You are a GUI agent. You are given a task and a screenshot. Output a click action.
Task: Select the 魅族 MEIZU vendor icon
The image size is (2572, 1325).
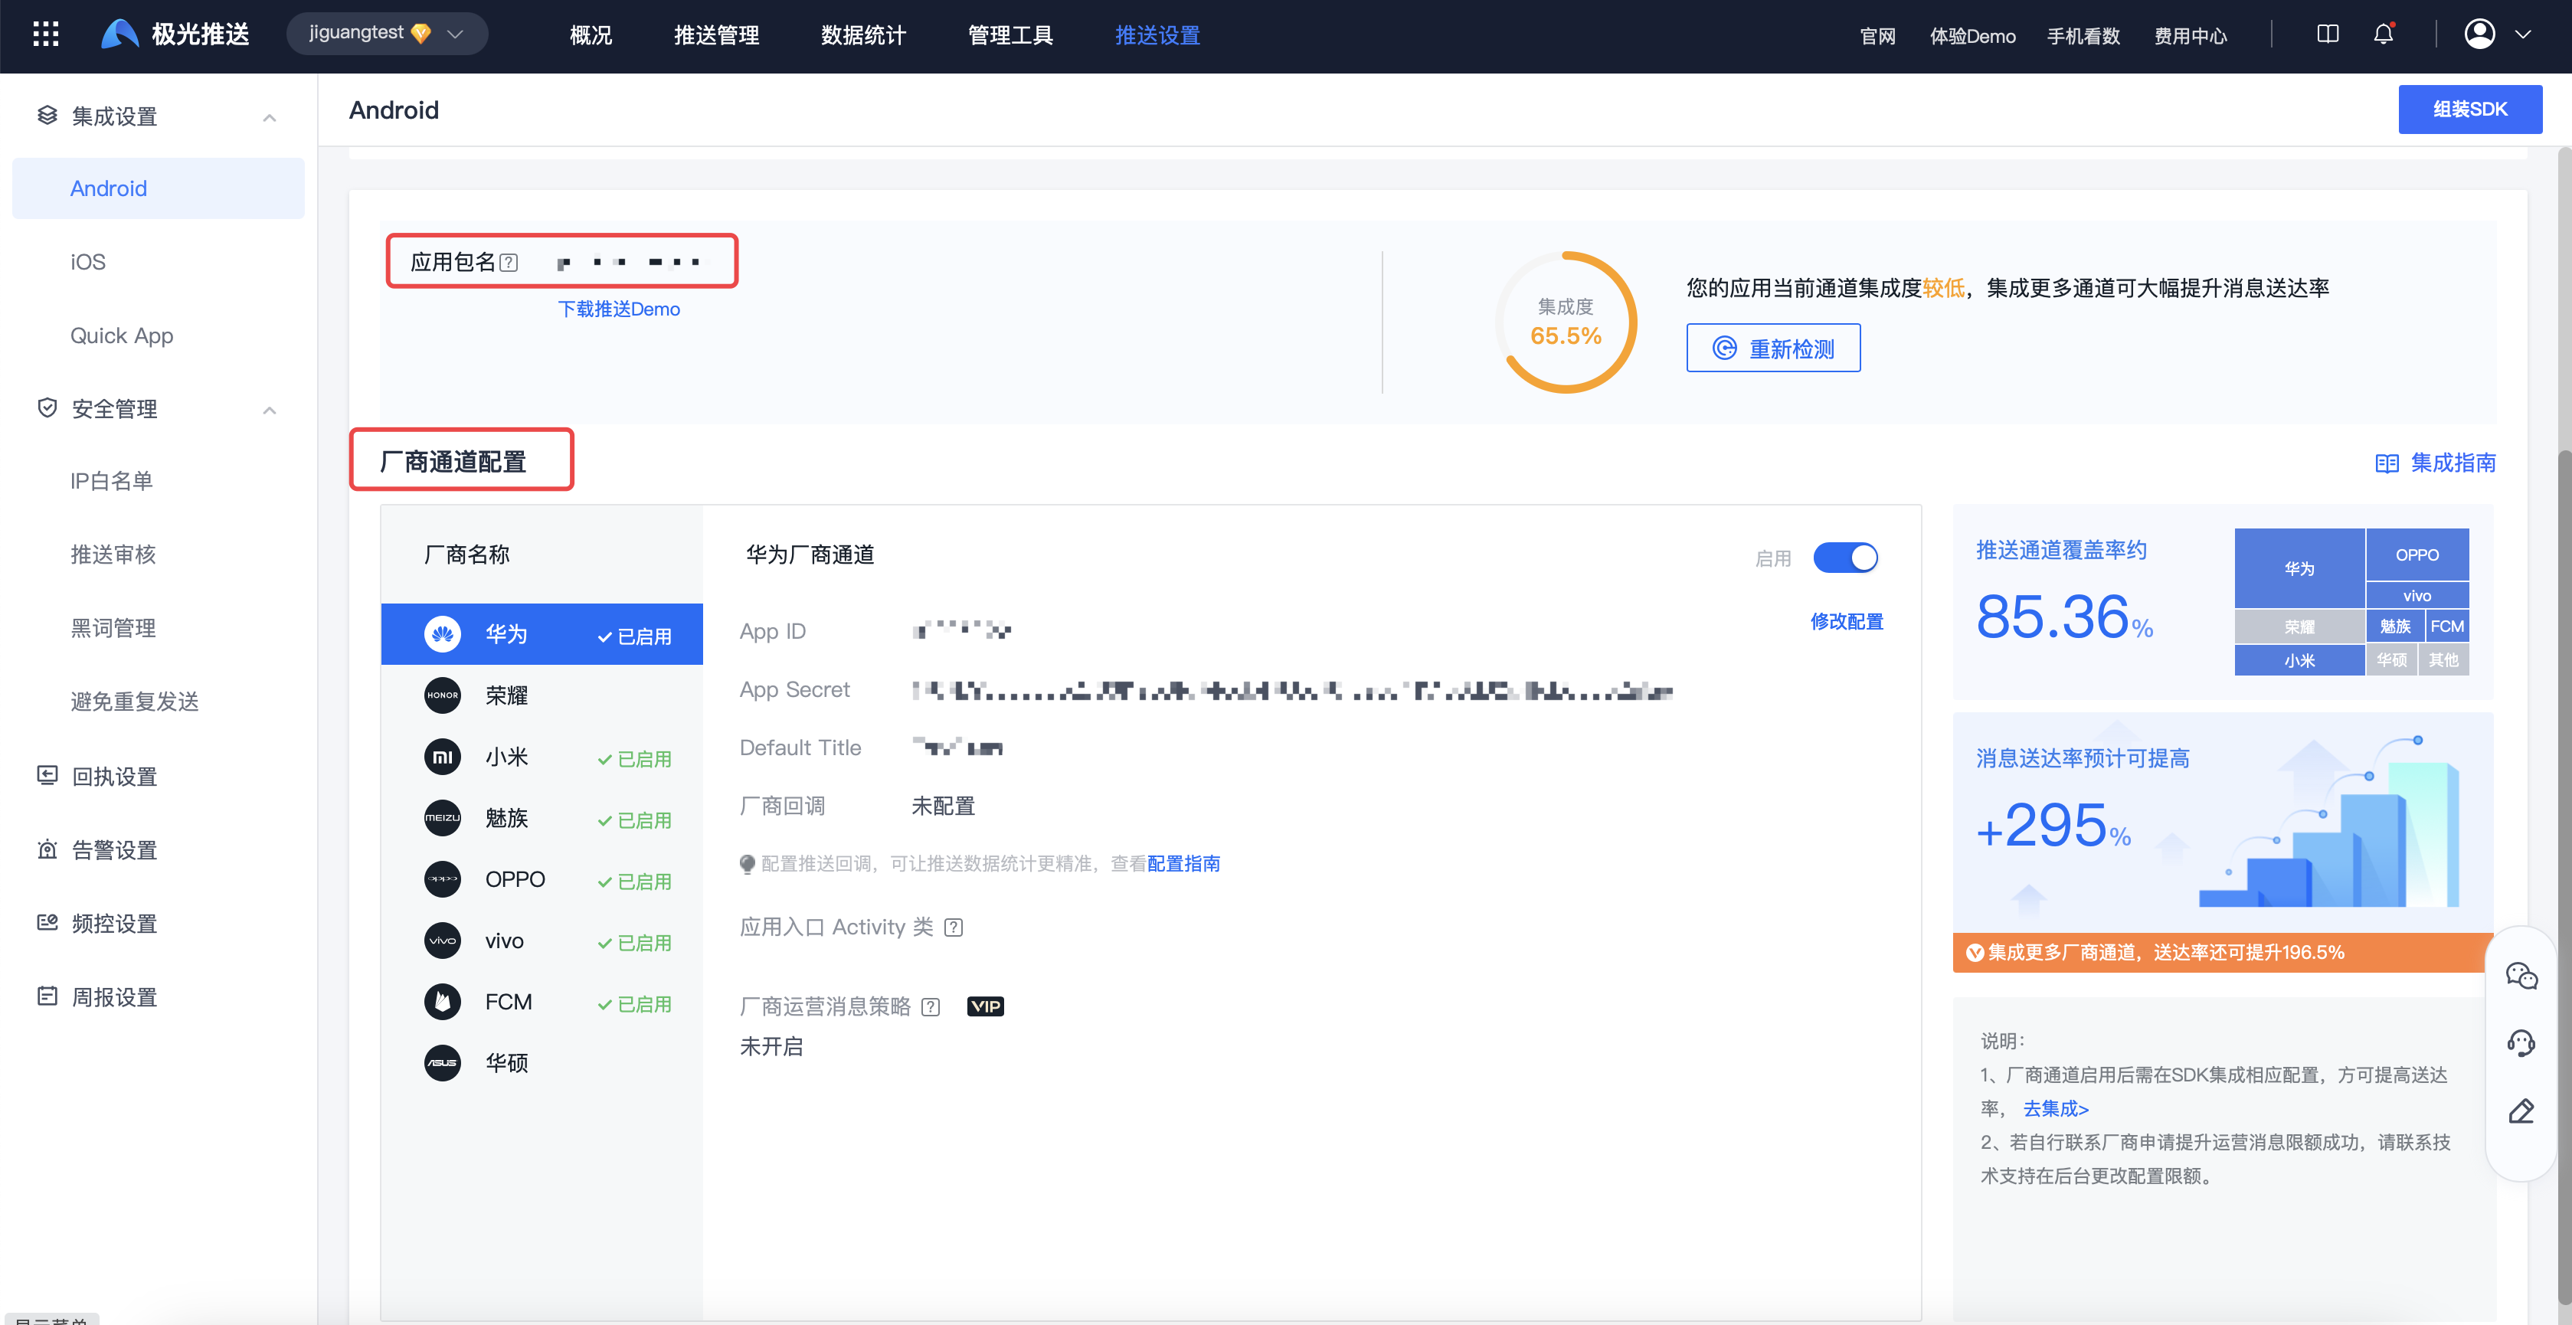click(x=442, y=818)
